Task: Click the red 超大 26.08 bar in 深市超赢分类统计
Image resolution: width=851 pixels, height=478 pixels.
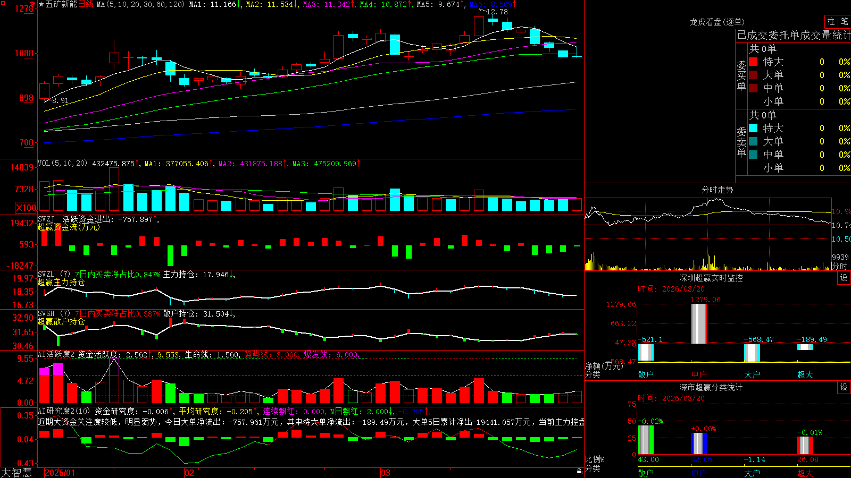Action: (805, 446)
